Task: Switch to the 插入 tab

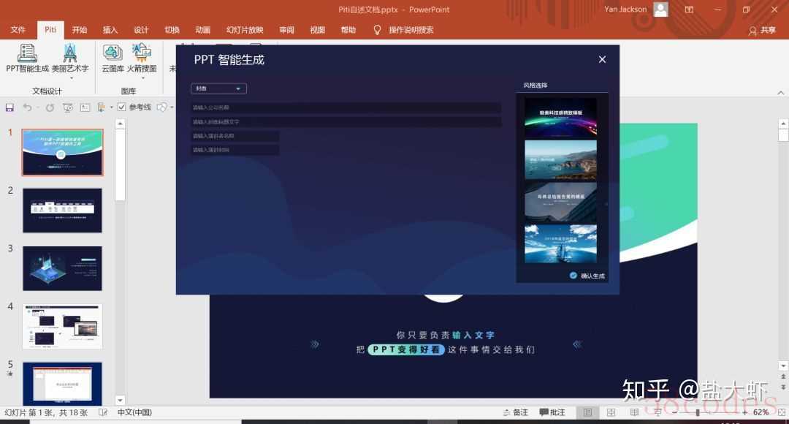Action: (x=110, y=30)
